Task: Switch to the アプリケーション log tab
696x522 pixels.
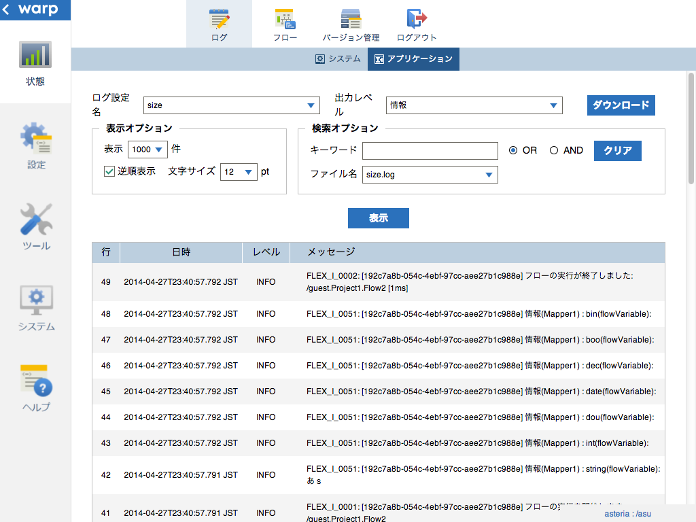Action: pyautogui.click(x=413, y=59)
